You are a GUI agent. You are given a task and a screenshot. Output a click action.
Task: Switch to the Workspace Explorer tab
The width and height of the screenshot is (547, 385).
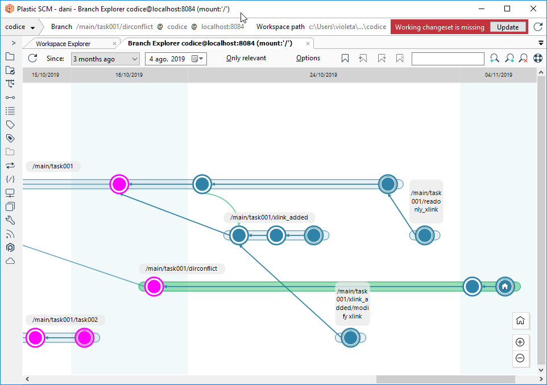(63, 43)
